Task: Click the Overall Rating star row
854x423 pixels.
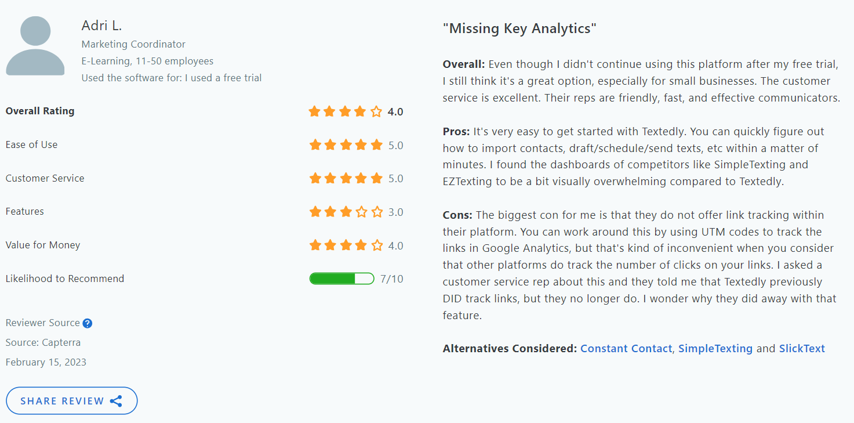Action: [x=346, y=111]
